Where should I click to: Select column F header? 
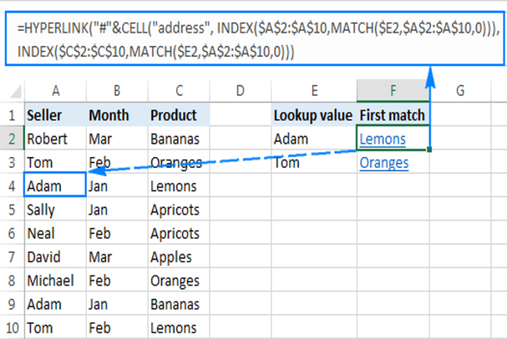pos(393,91)
